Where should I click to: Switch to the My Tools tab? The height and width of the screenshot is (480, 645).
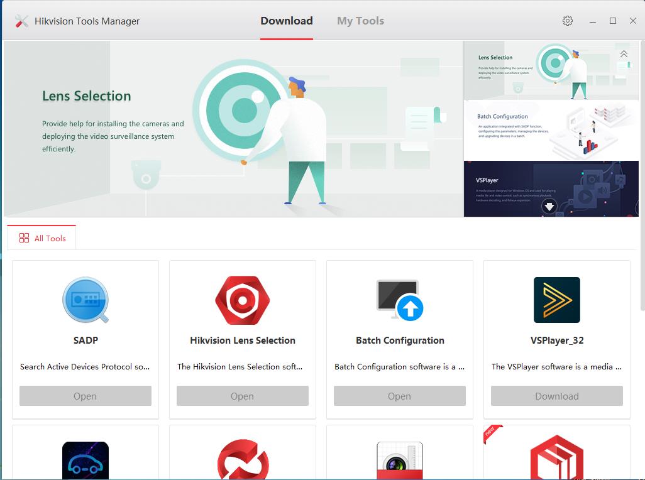pos(360,21)
